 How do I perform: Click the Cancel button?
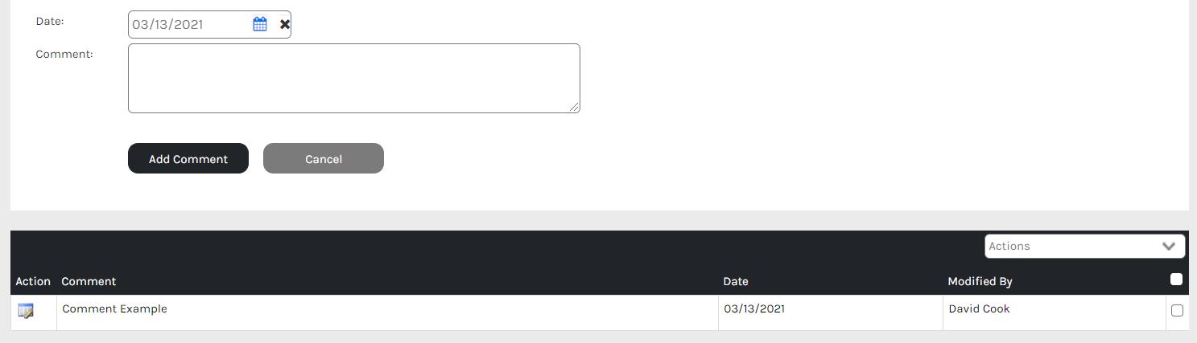pyautogui.click(x=324, y=159)
